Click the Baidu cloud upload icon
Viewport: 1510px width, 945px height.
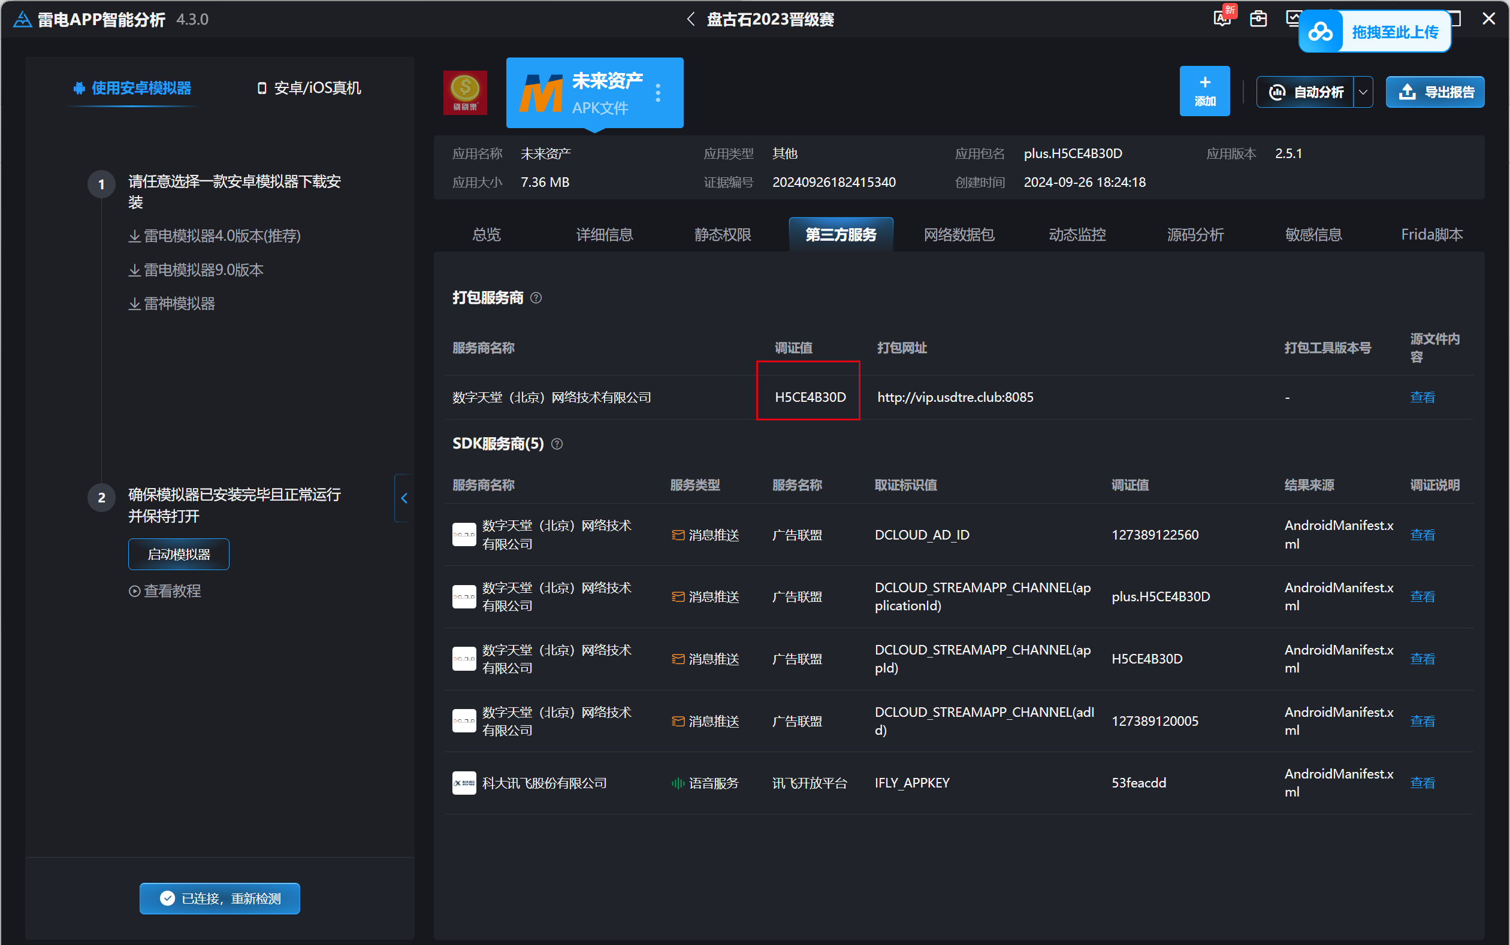tap(1321, 32)
